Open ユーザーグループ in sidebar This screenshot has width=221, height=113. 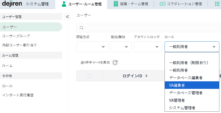pos(16,36)
